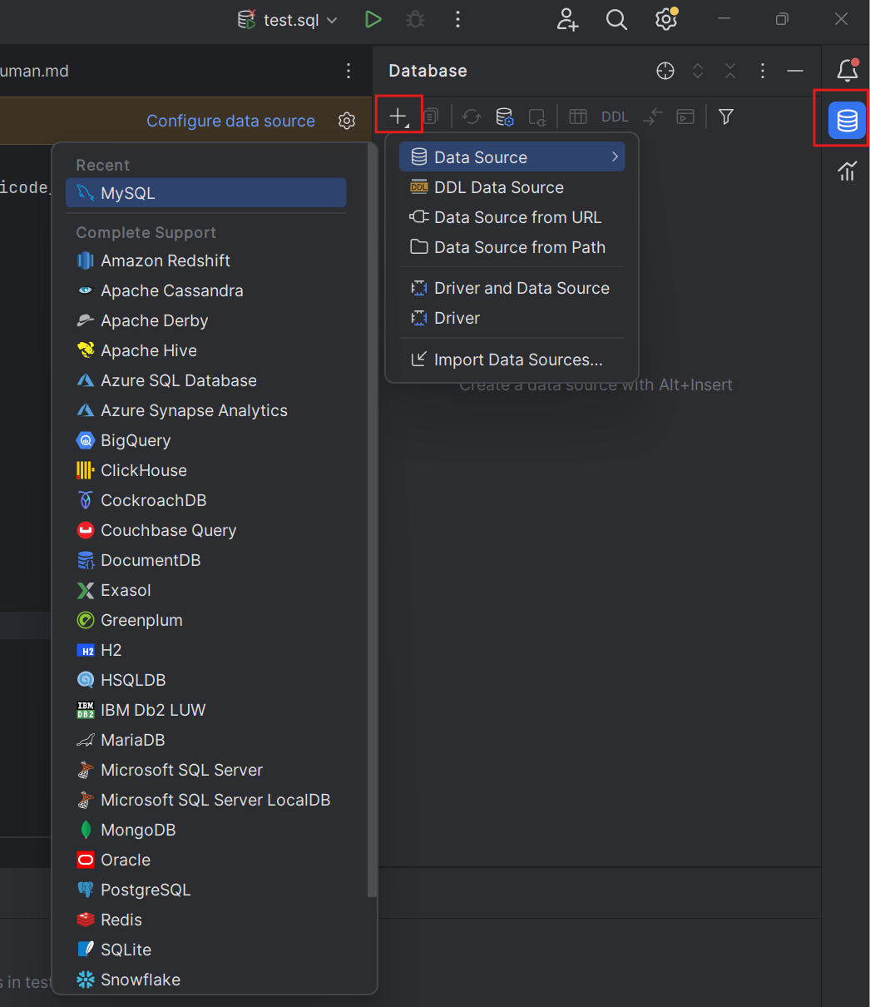Open the test.sql run configuration dropdown
Image resolution: width=870 pixels, height=1007 pixels.
288,20
